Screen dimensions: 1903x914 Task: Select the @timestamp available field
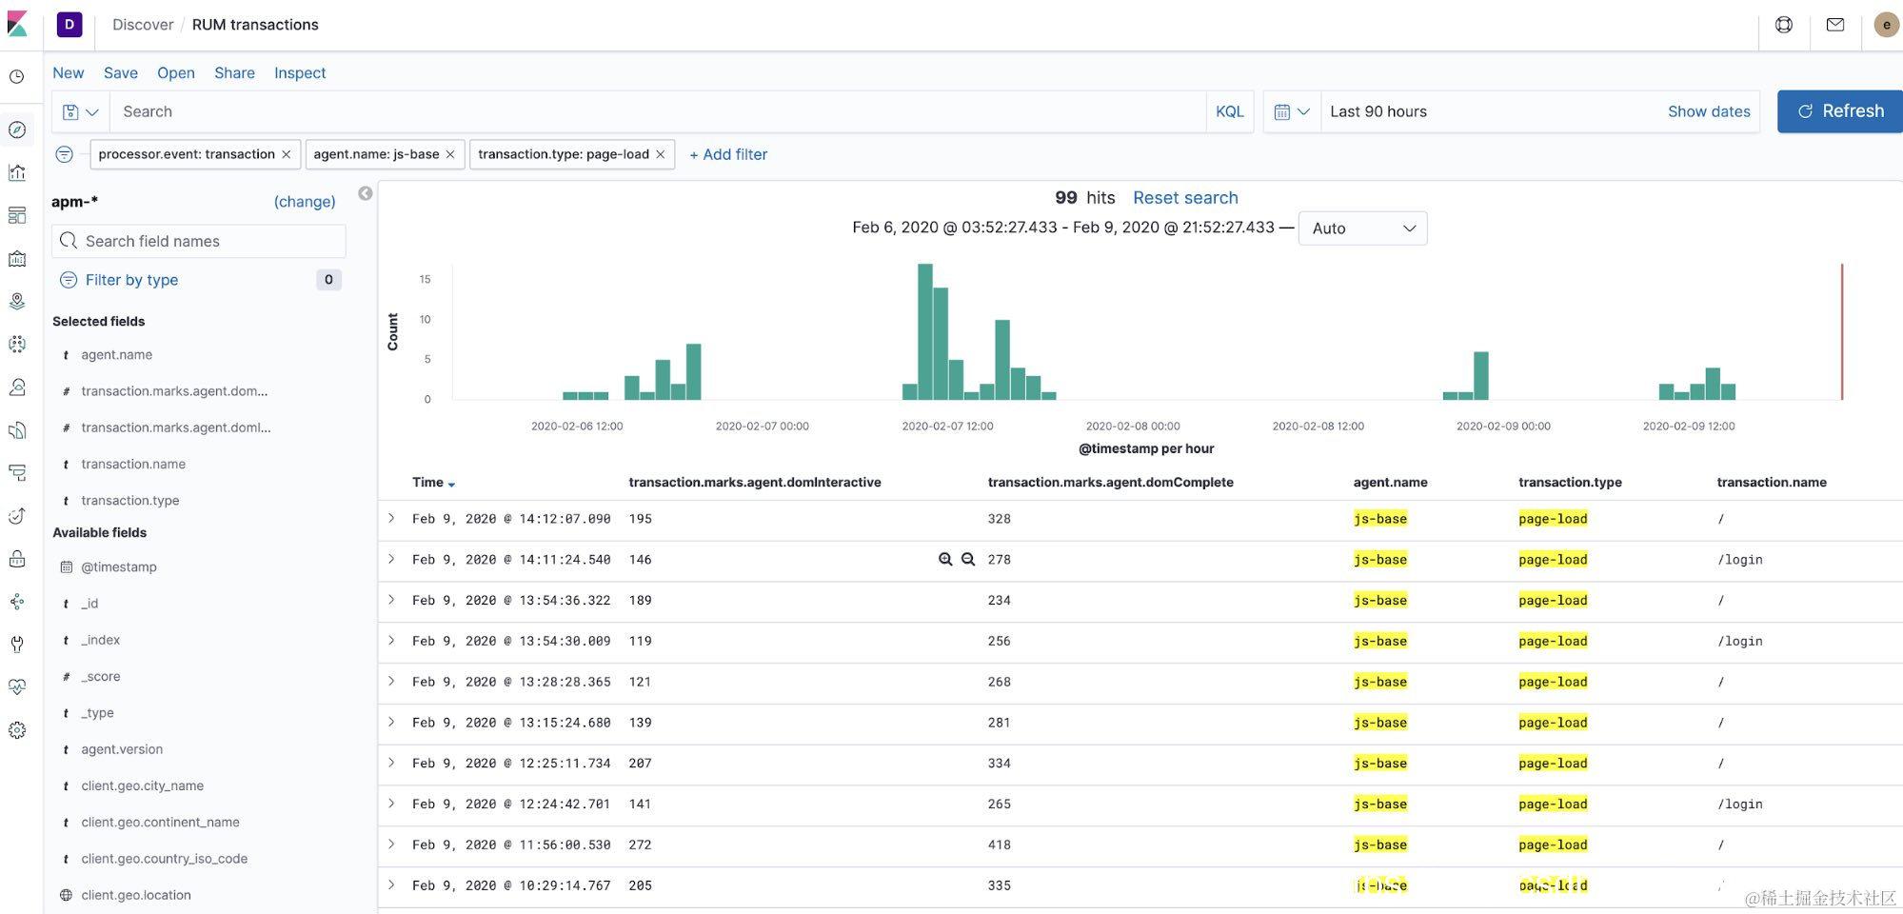[x=119, y=567]
